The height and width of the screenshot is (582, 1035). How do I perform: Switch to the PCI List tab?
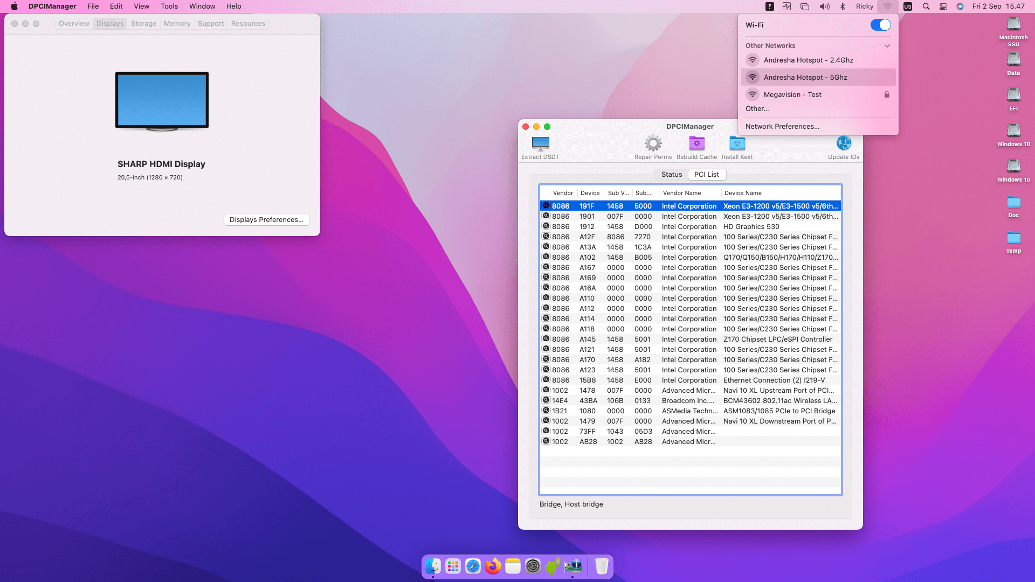click(x=707, y=174)
